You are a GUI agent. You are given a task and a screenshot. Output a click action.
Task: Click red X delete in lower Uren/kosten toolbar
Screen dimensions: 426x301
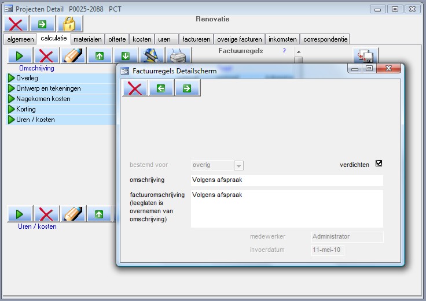tap(46, 214)
